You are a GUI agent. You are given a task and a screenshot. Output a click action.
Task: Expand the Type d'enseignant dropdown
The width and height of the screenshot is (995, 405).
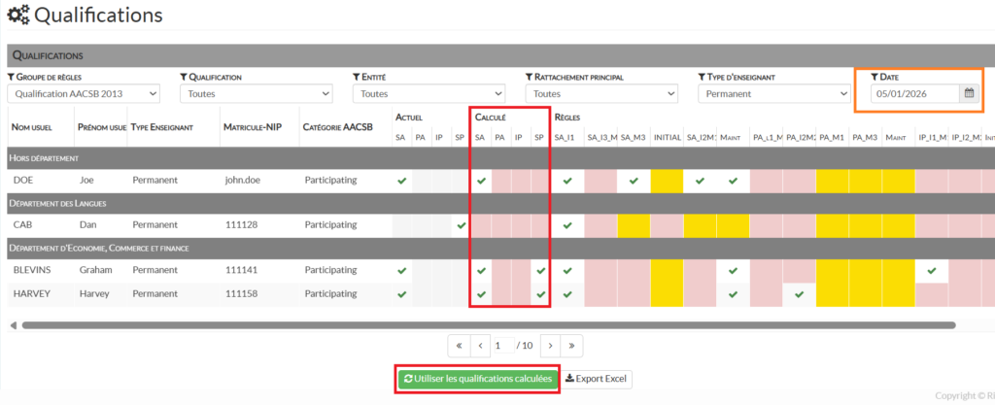[x=773, y=93]
